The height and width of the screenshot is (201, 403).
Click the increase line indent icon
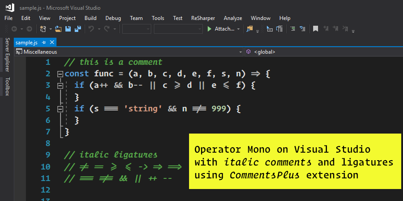tap(302, 29)
